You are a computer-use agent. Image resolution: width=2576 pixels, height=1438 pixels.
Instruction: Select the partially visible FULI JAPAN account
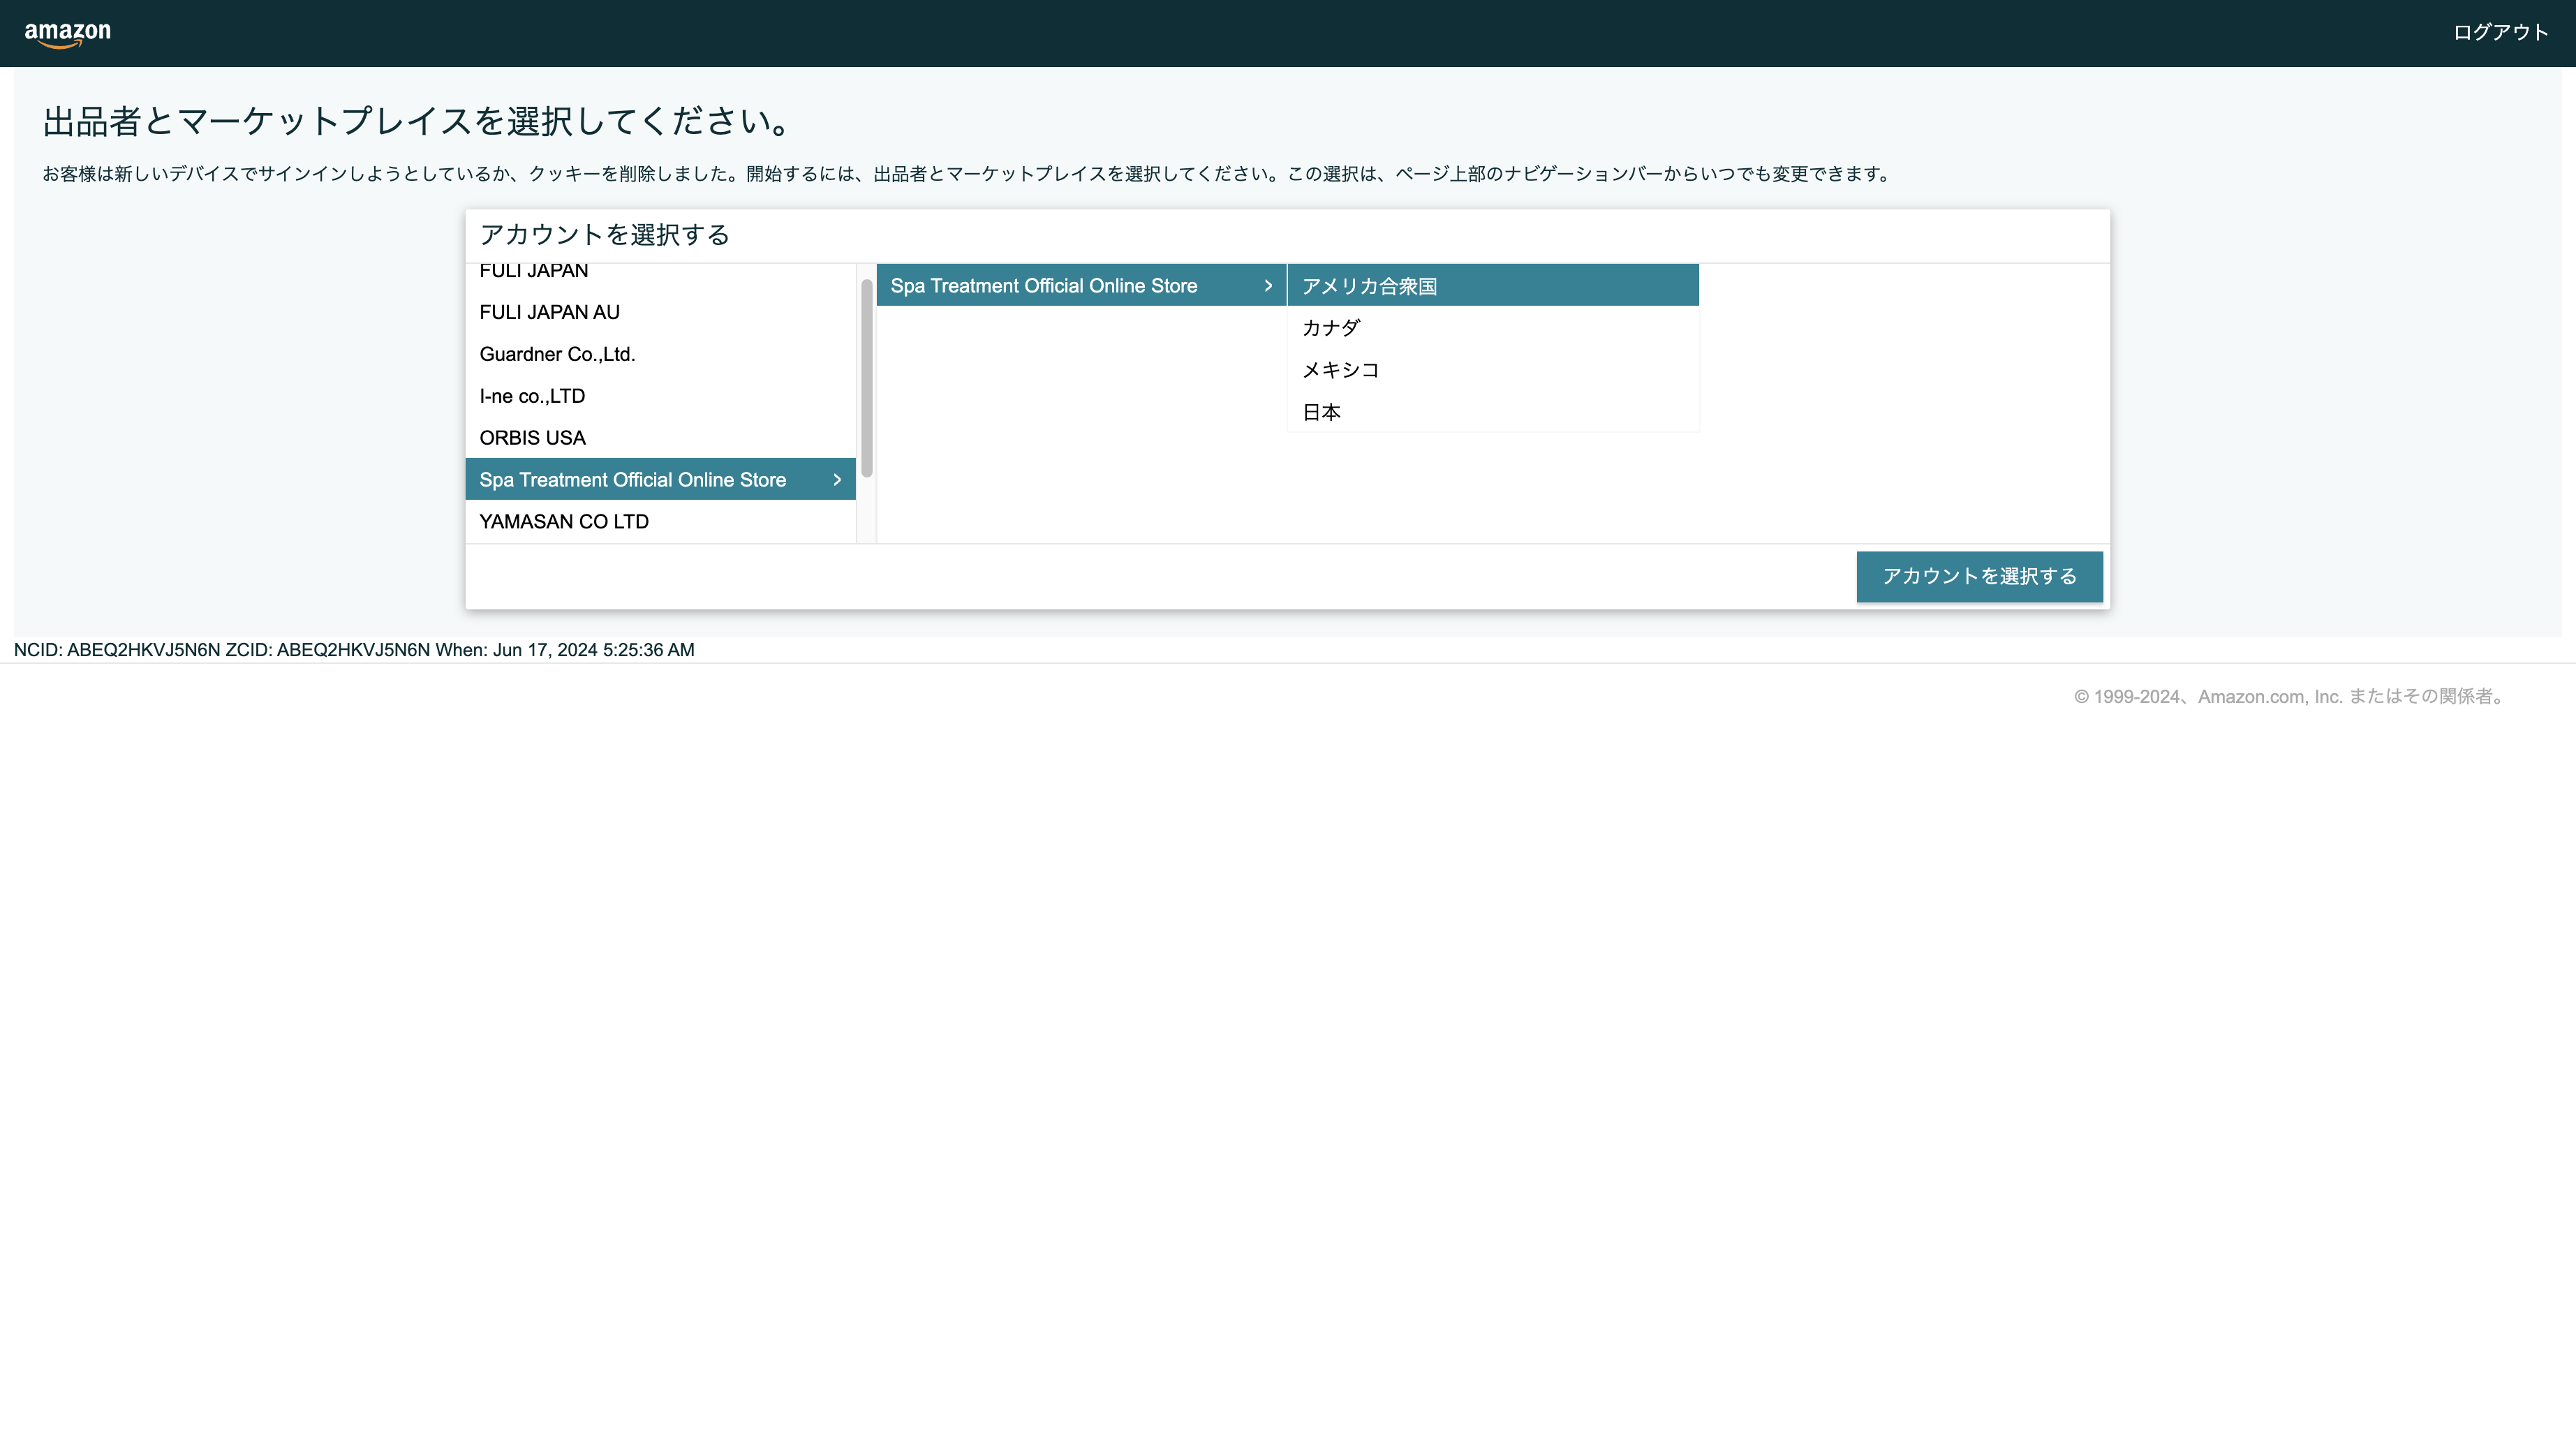click(x=660, y=273)
